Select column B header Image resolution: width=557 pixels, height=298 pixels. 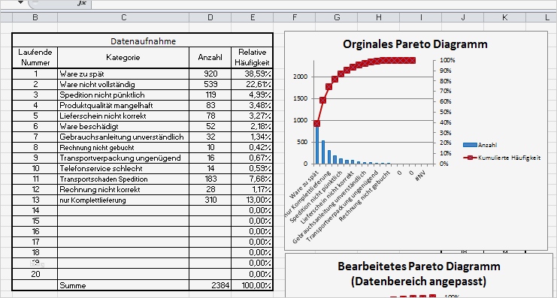35,17
